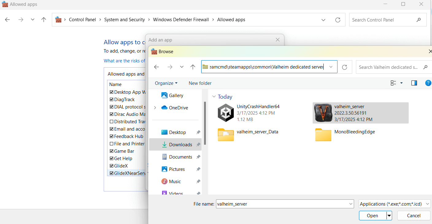Screen dimensions: 432x224
Task: Select the valheim_server application icon
Action: [323, 113]
